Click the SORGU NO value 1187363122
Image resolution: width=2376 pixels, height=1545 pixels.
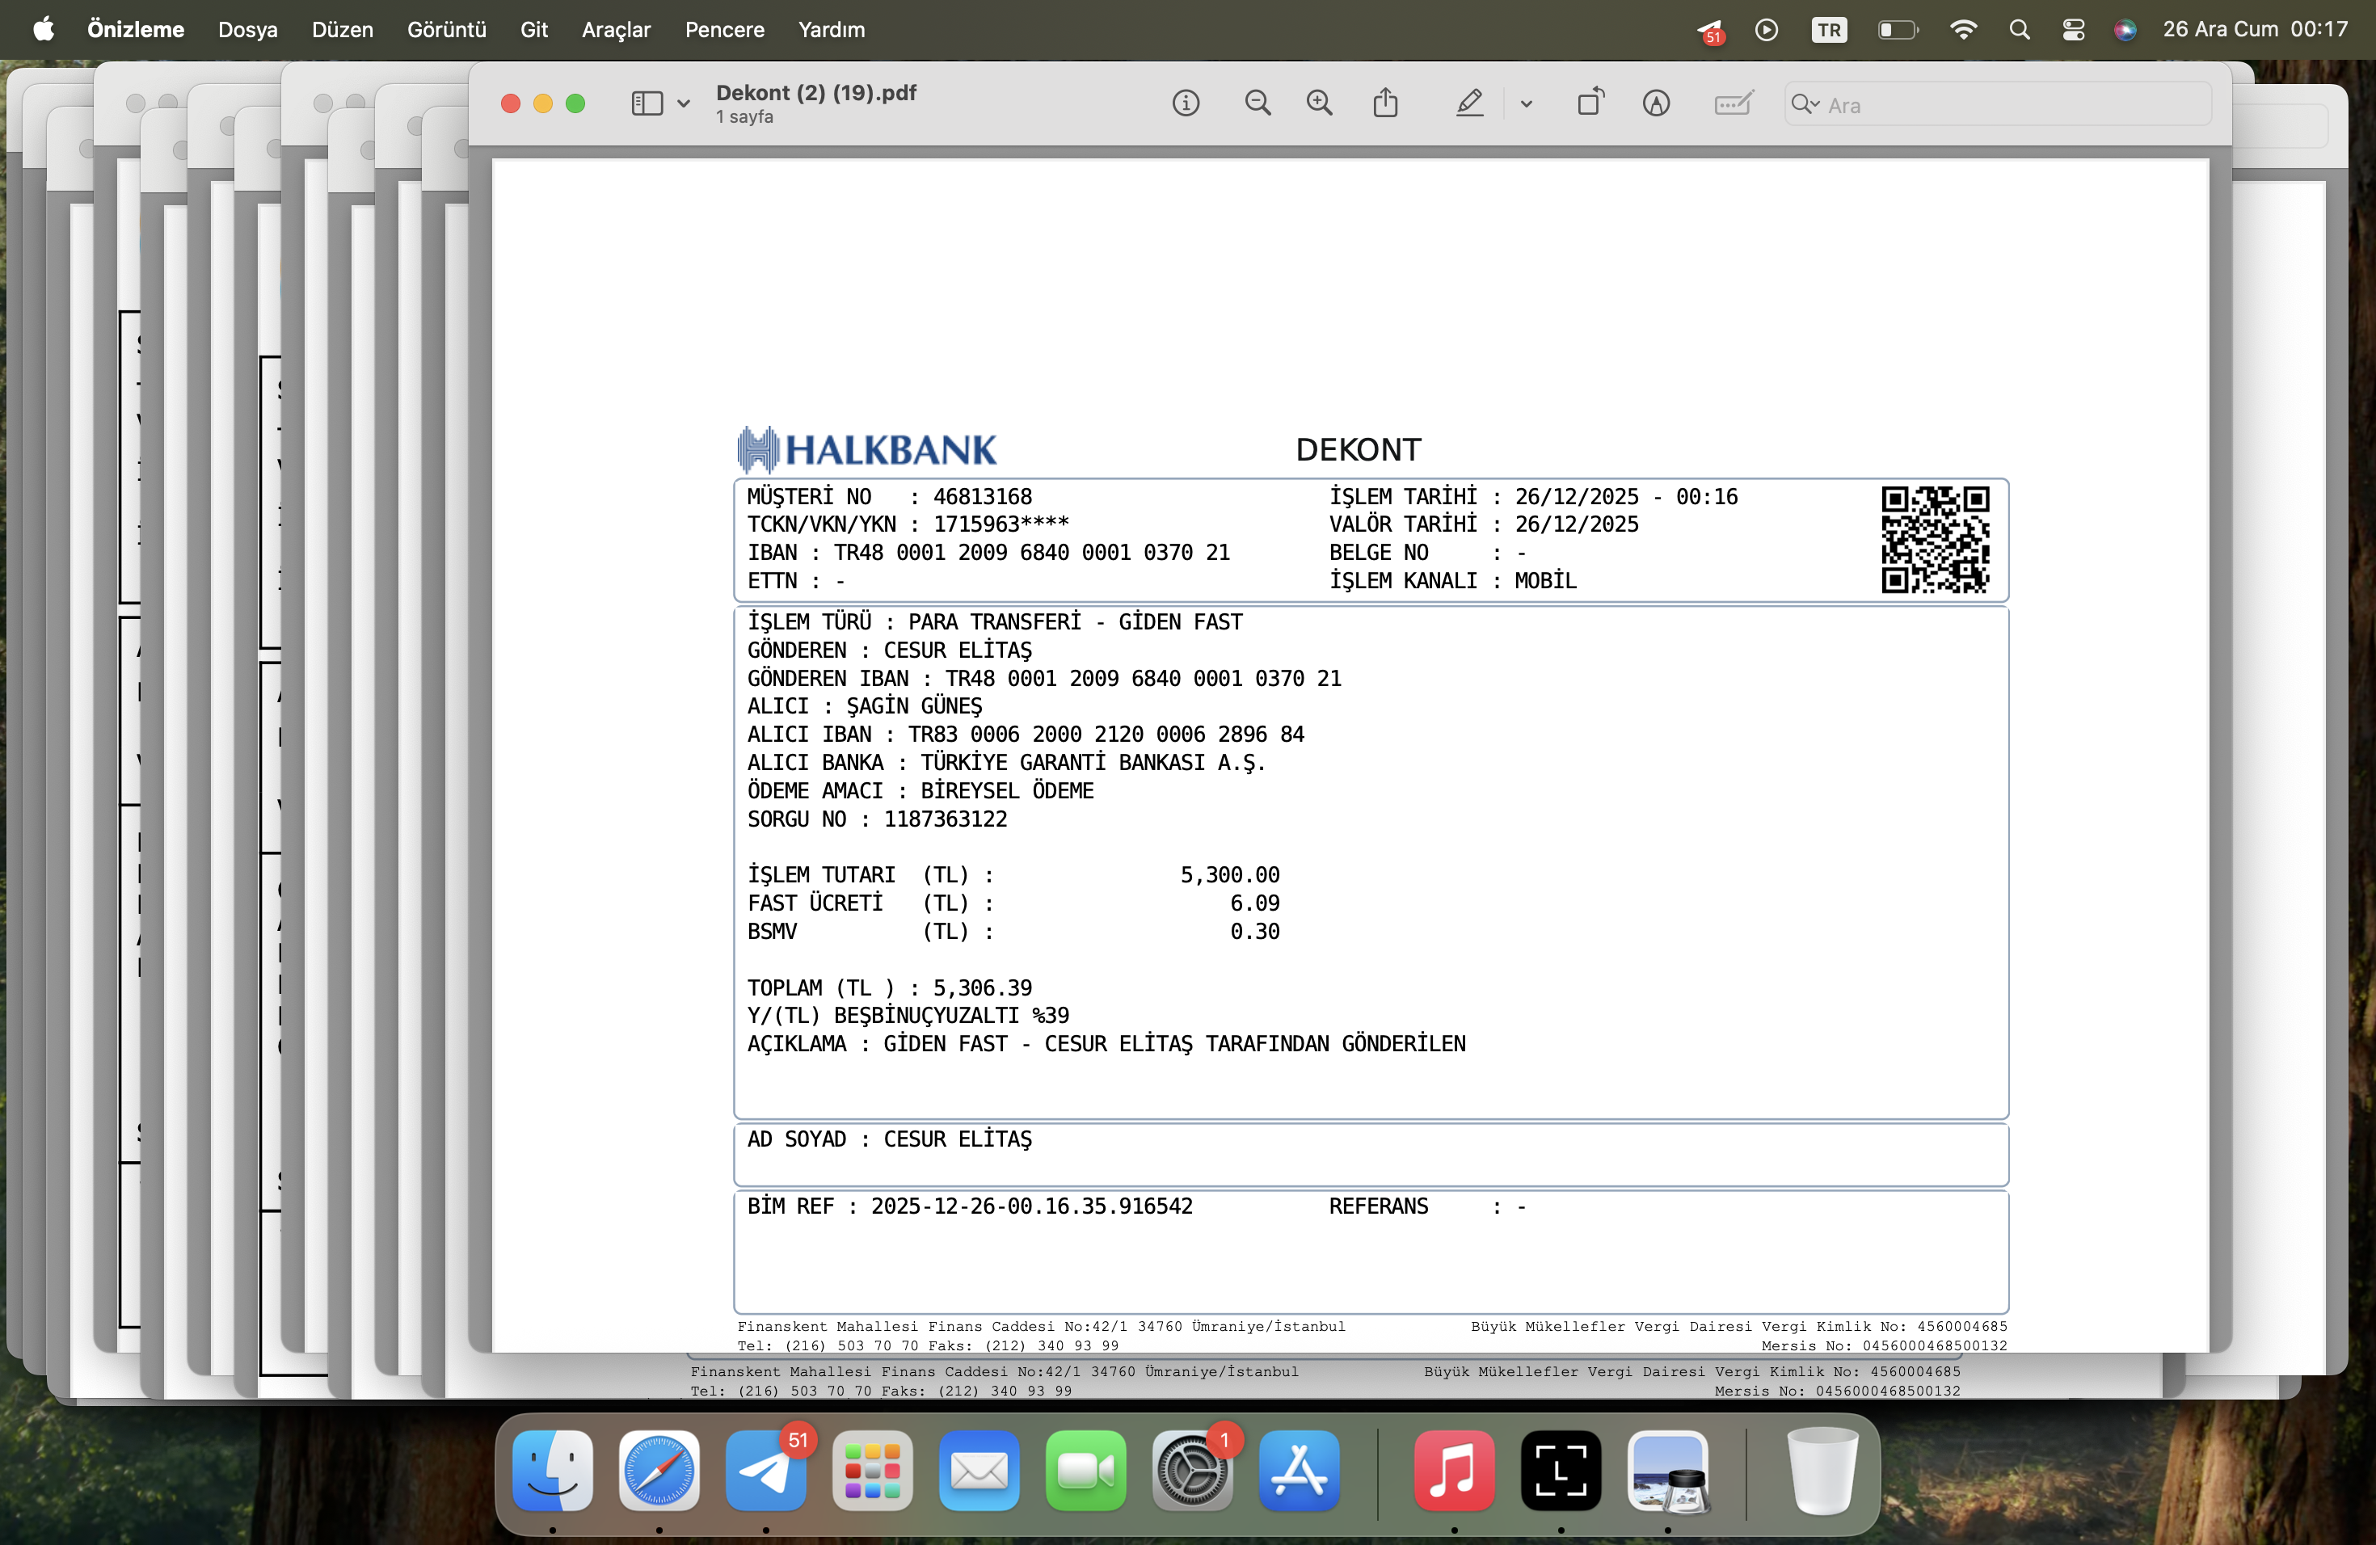point(946,819)
